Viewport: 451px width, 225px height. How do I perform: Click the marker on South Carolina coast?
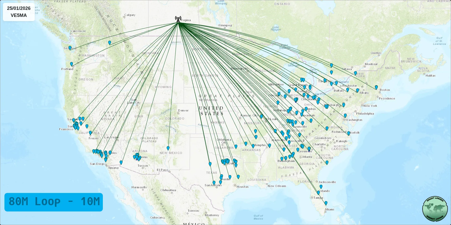tap(327, 162)
